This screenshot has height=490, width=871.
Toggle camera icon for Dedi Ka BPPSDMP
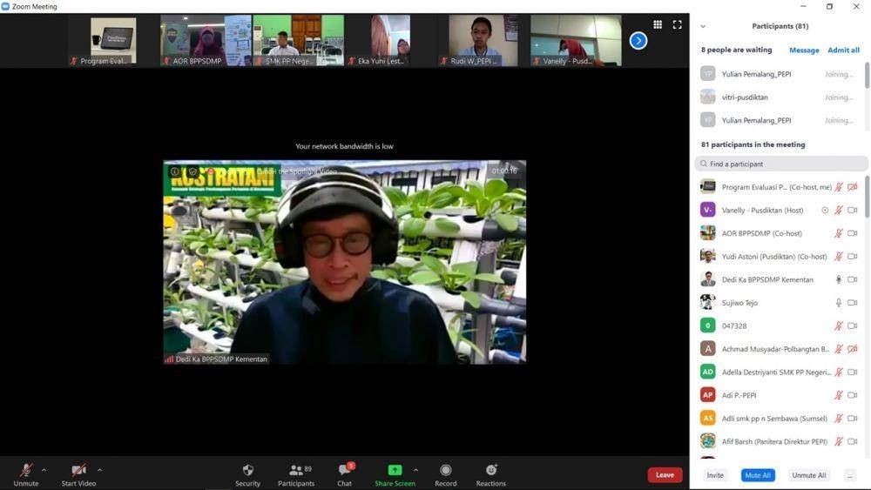[x=853, y=279]
